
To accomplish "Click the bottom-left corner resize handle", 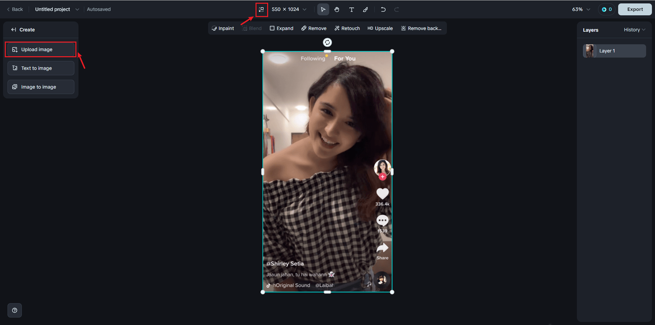I will pyautogui.click(x=263, y=292).
